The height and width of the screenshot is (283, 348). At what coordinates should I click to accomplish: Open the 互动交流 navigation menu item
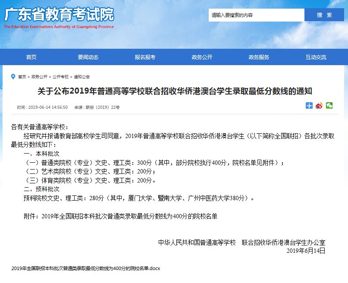click(x=316, y=57)
